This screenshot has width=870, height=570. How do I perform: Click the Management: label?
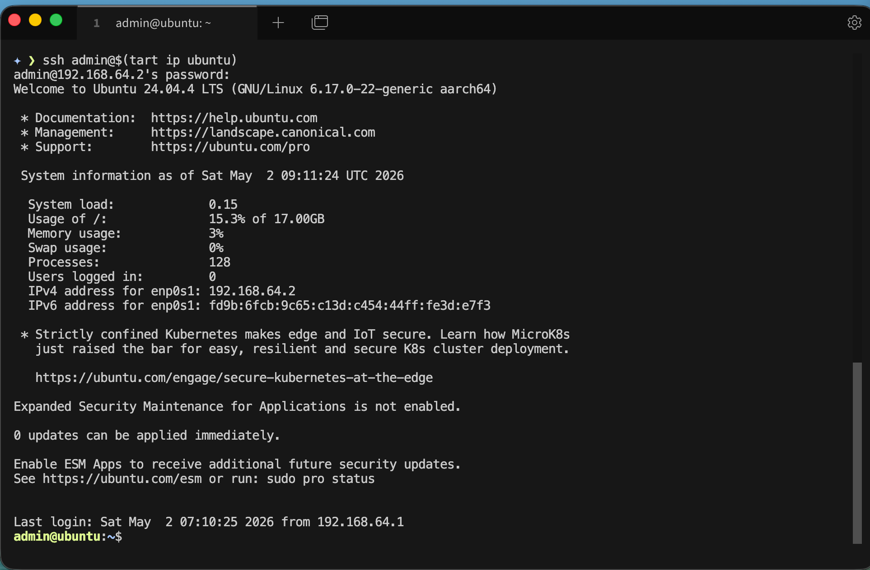(75, 133)
